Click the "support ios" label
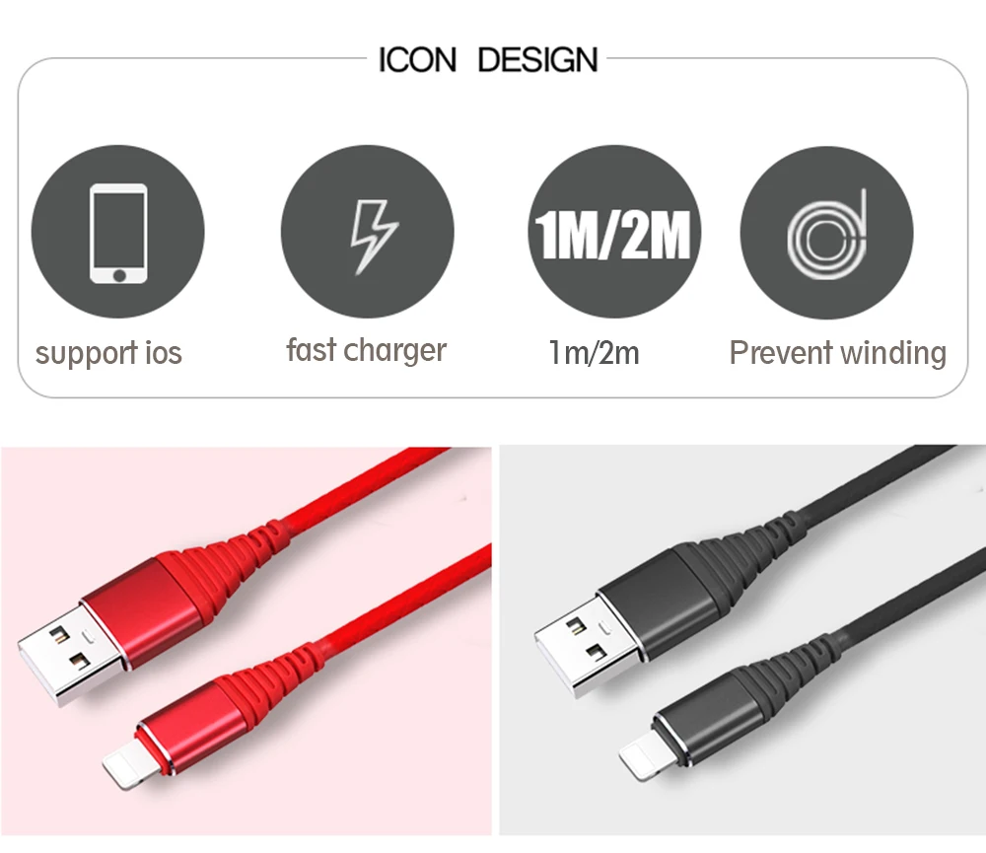 coord(108,352)
